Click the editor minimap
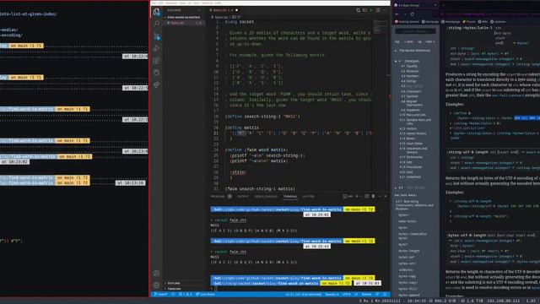 pos(381,28)
